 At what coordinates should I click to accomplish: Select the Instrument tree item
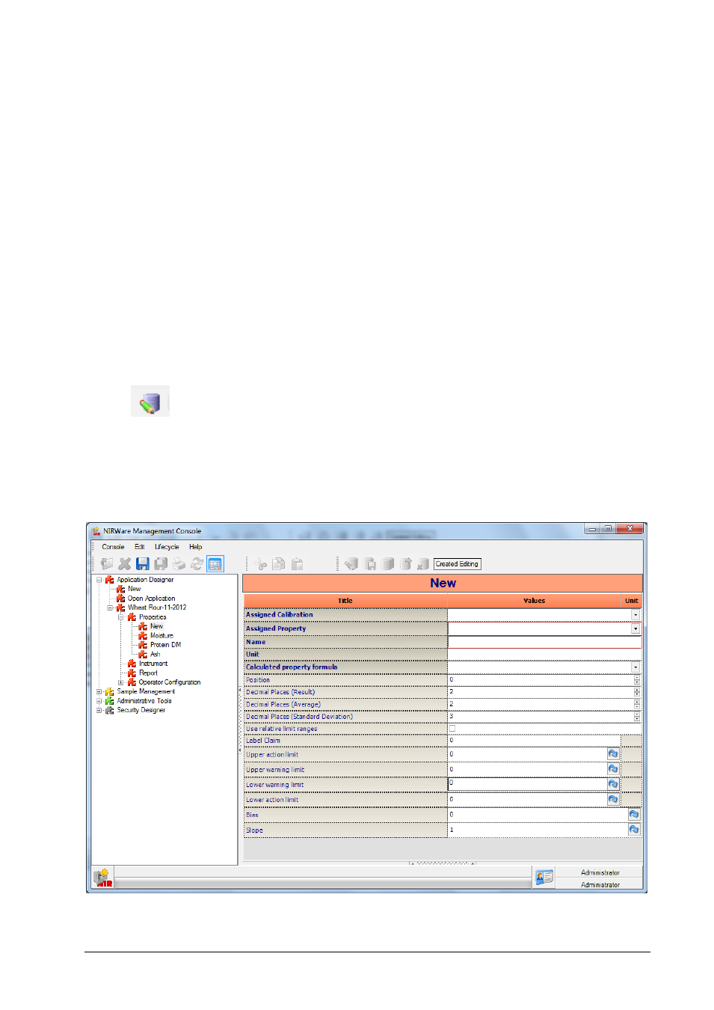tap(153, 664)
